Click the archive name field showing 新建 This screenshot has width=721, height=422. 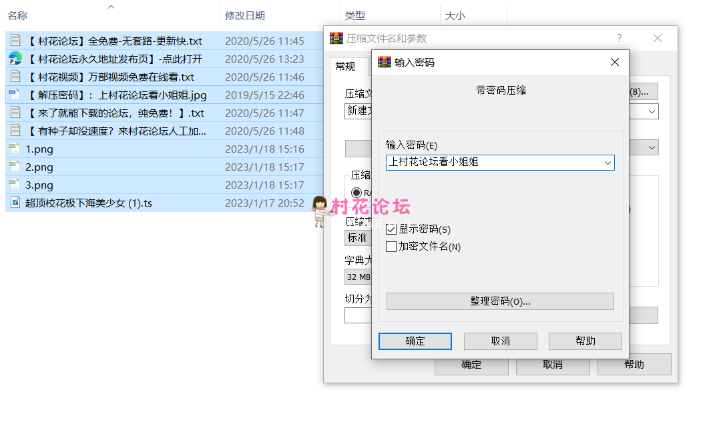(358, 111)
